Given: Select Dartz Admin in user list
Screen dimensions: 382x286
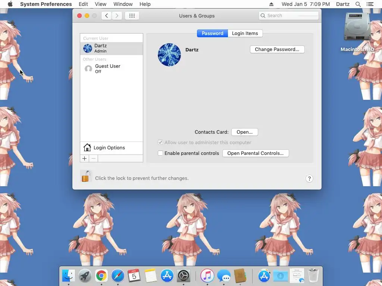Looking at the screenshot, I should 112,48.
